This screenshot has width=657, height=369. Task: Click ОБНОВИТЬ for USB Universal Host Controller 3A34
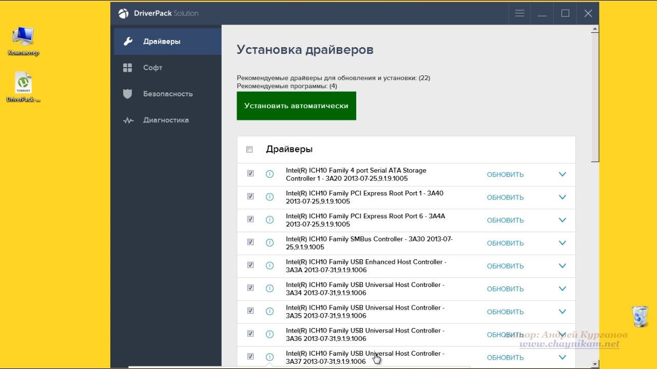505,289
